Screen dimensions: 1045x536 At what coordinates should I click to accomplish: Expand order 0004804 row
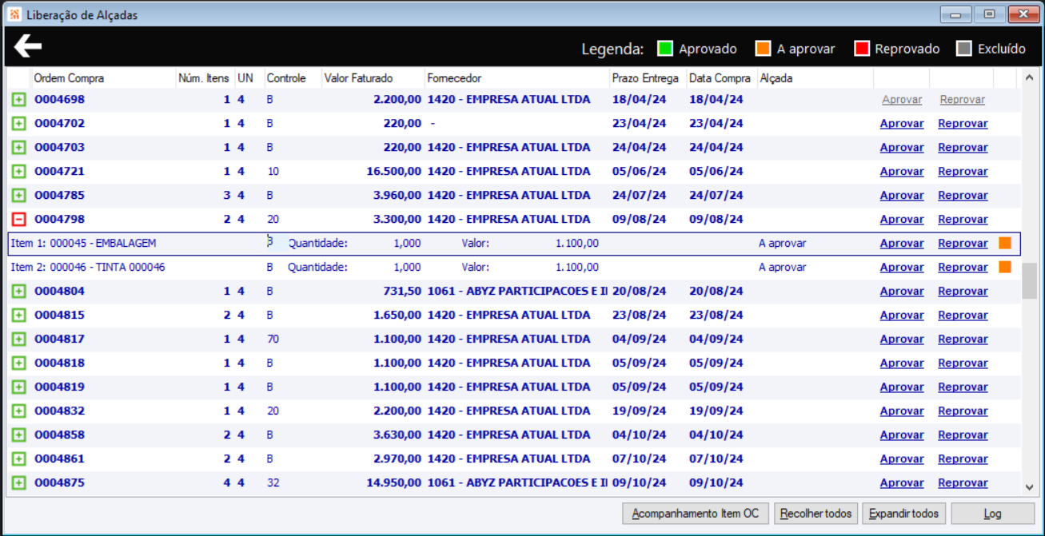18,292
